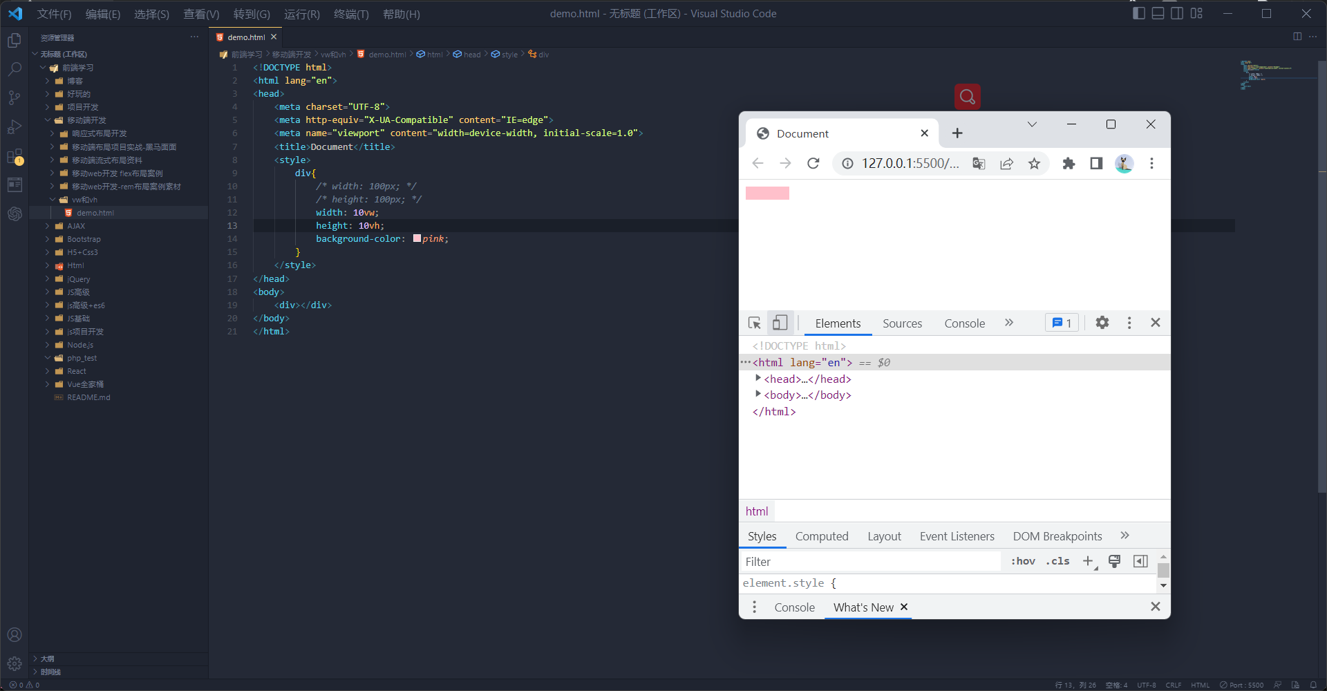Reload the browser page

coord(813,163)
